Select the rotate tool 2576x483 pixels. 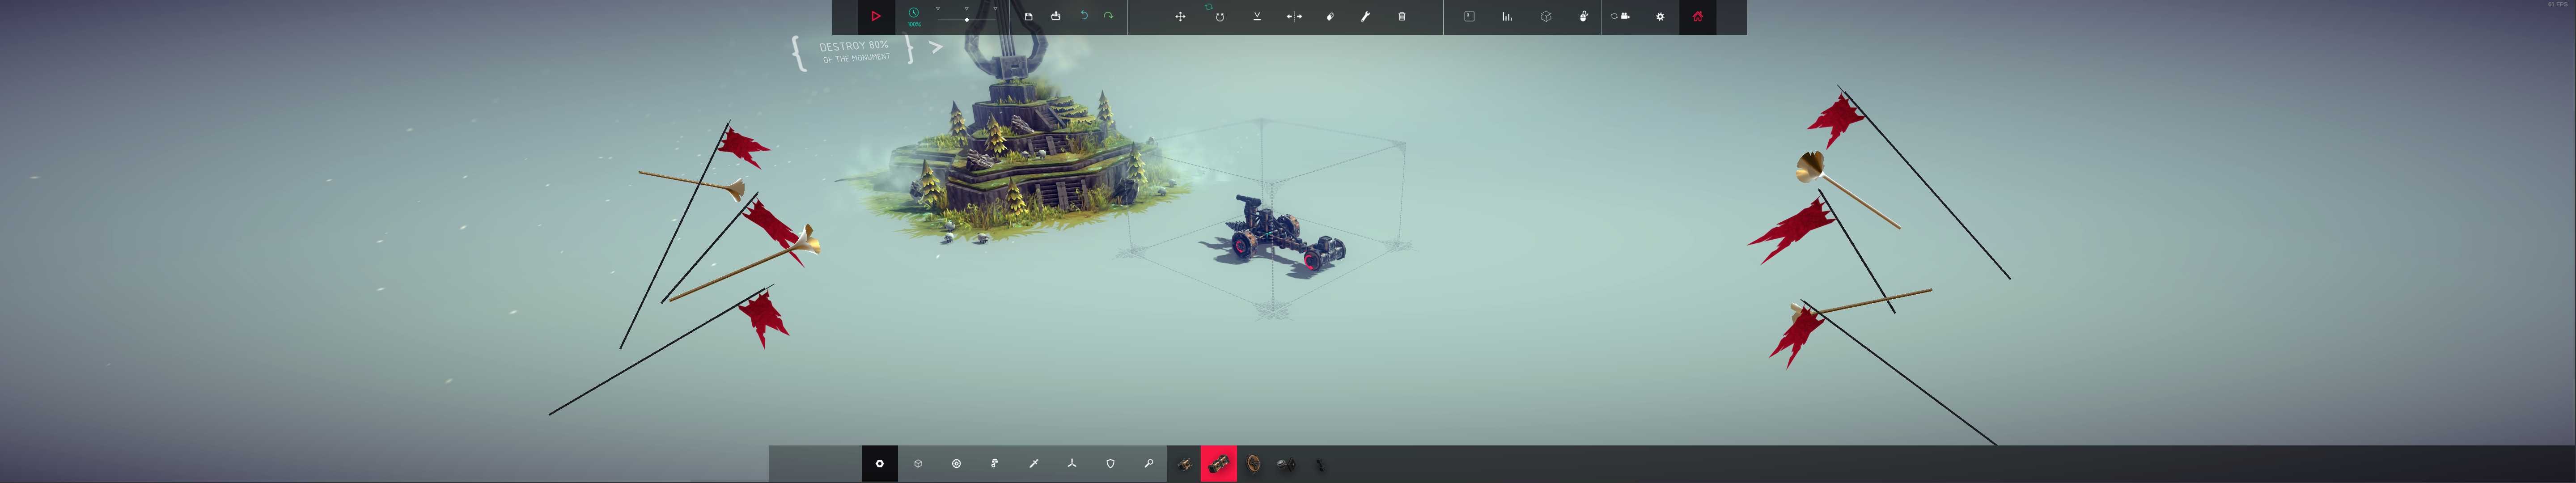pyautogui.click(x=1219, y=16)
